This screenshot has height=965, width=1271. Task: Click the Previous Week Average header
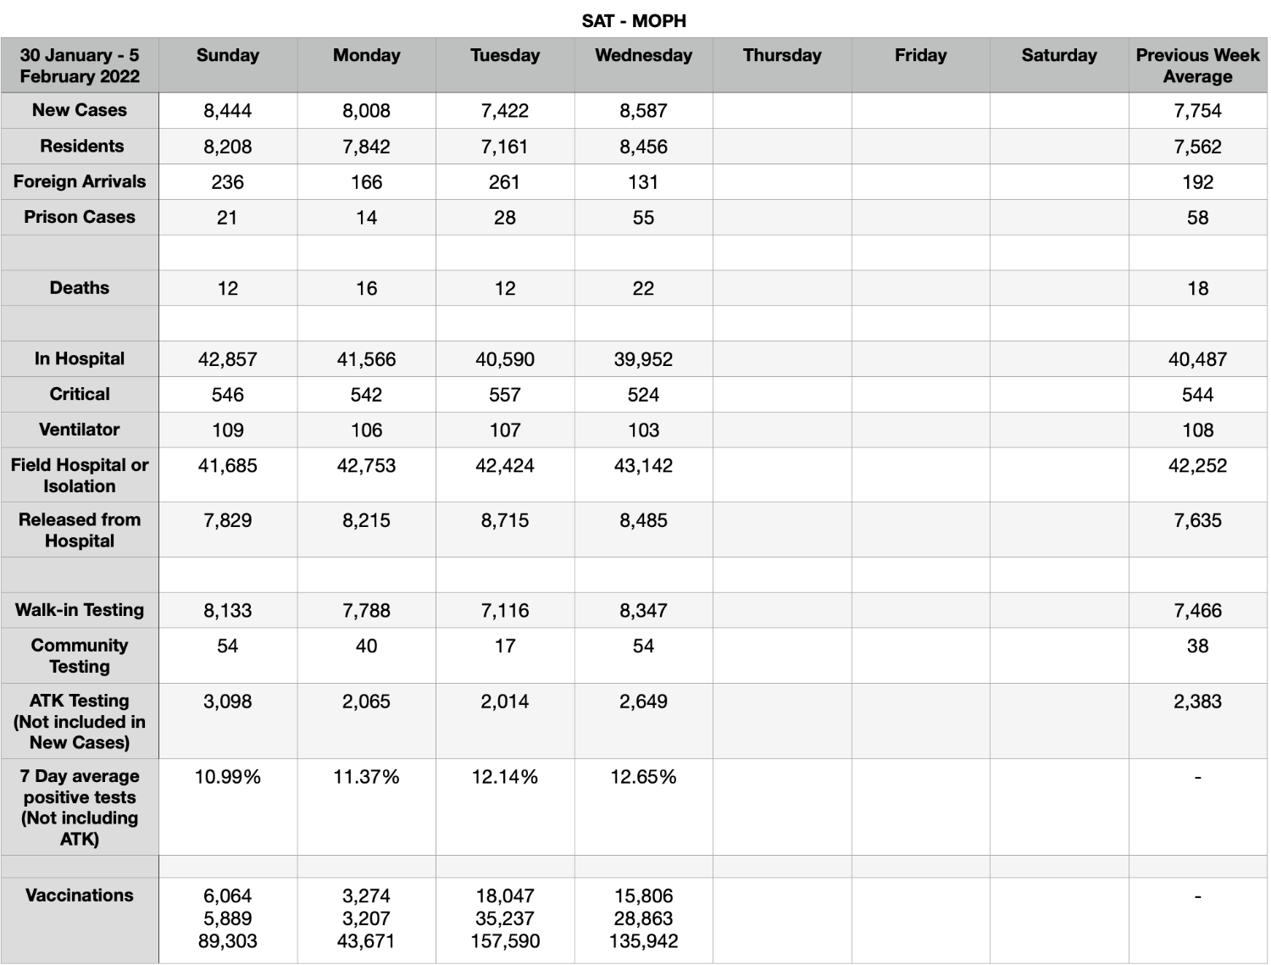pos(1197,65)
